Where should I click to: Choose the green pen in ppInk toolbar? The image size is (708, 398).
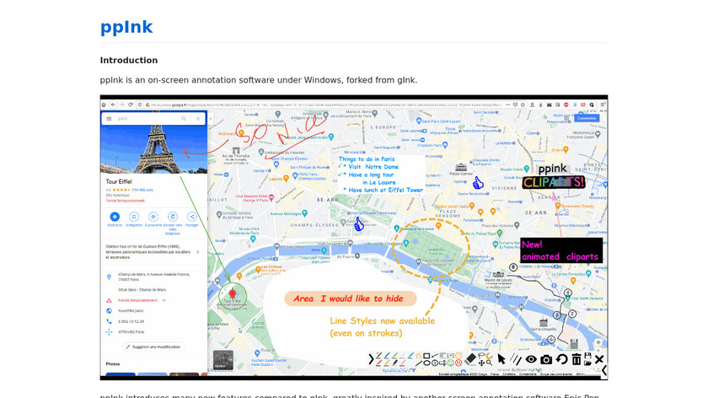394,356
